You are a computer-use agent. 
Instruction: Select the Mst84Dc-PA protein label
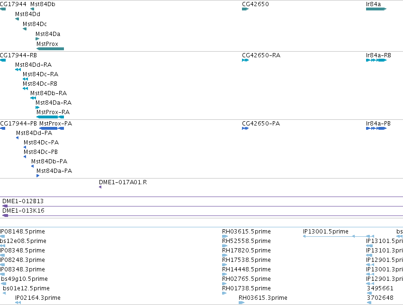pyautogui.click(x=41, y=143)
